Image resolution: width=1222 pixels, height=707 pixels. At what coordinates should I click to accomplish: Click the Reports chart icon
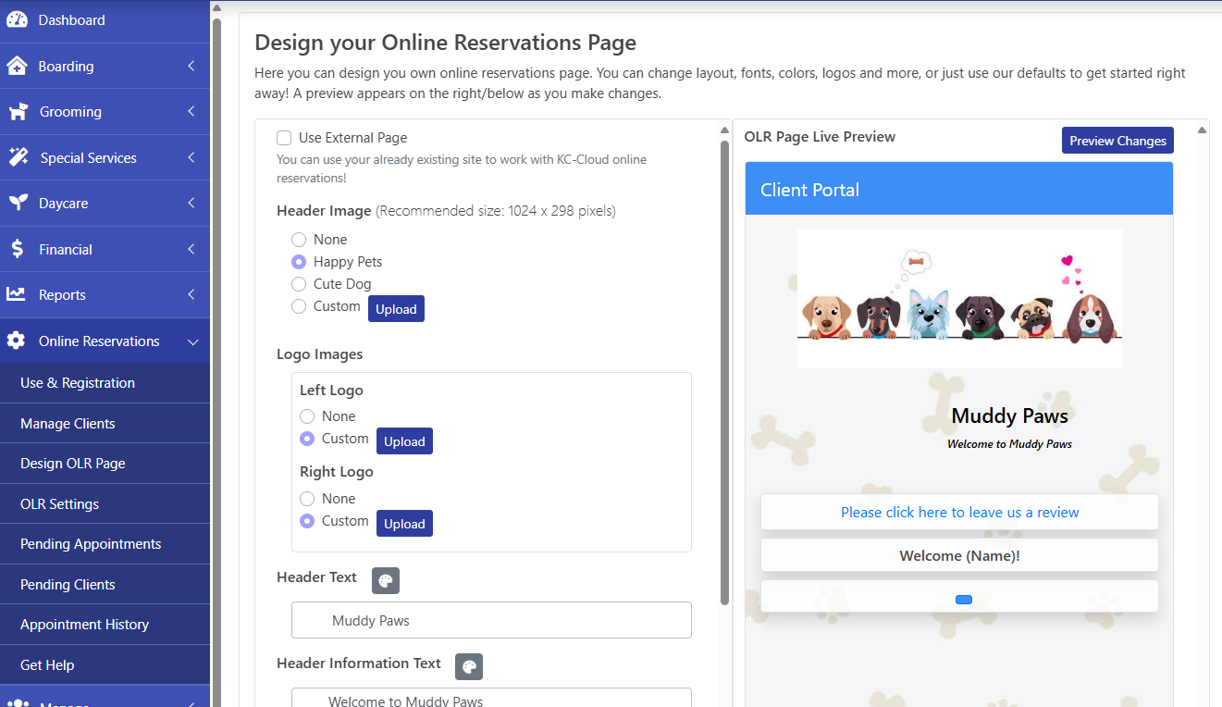tap(17, 295)
